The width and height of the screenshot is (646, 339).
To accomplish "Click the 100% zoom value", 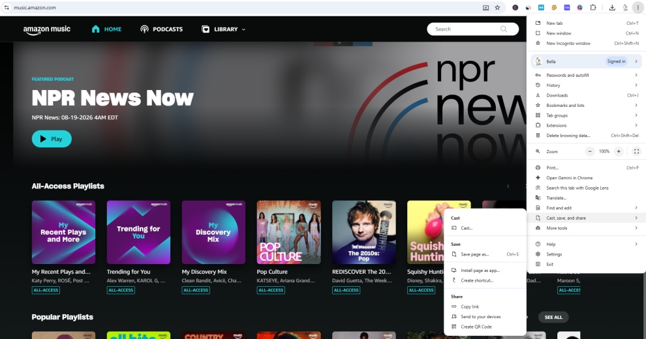I will coord(604,151).
